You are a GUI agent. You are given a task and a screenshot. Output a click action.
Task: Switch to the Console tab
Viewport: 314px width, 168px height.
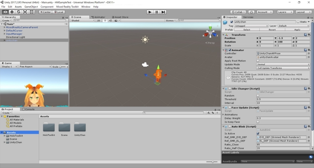29,109
